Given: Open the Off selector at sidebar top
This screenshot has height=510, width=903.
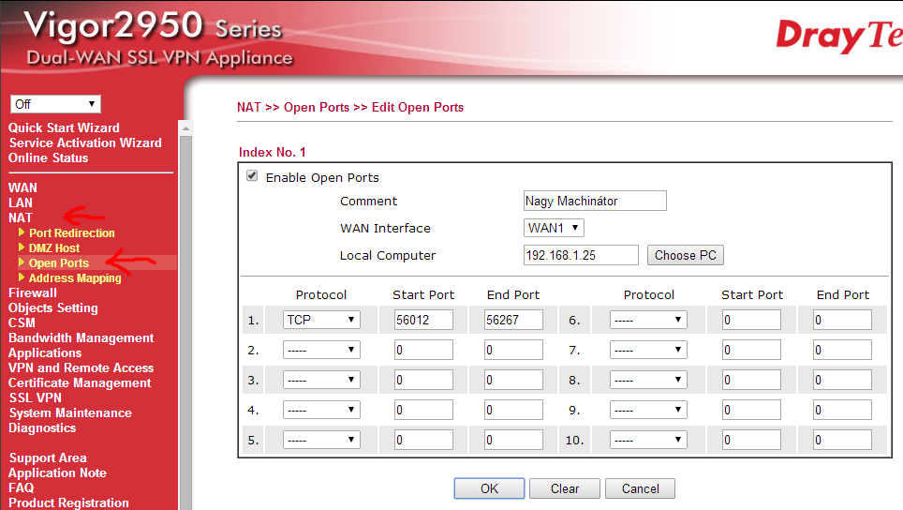Looking at the screenshot, I should click(x=55, y=104).
